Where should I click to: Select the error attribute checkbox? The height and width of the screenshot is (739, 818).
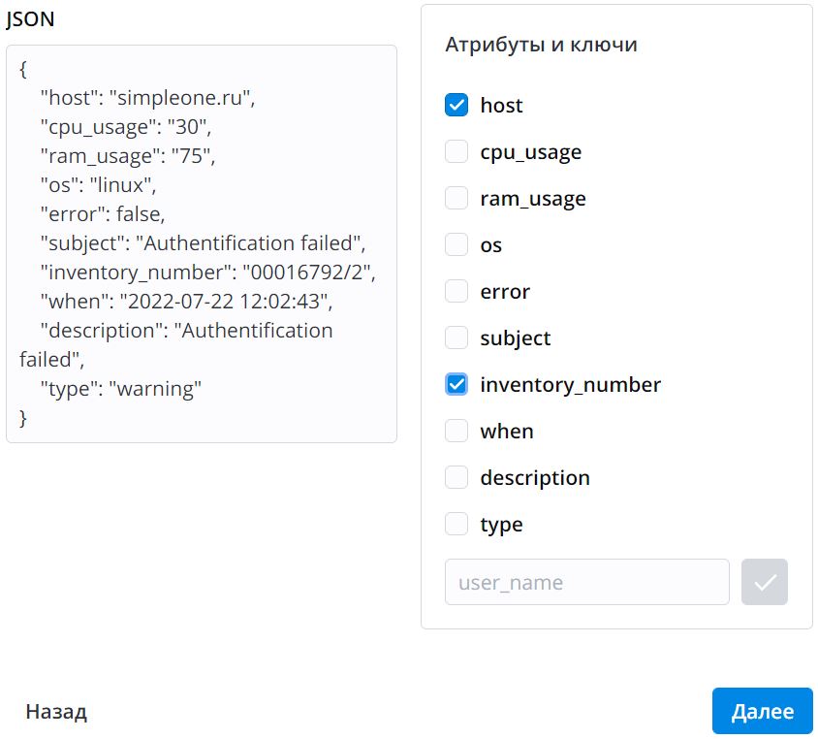pos(456,291)
